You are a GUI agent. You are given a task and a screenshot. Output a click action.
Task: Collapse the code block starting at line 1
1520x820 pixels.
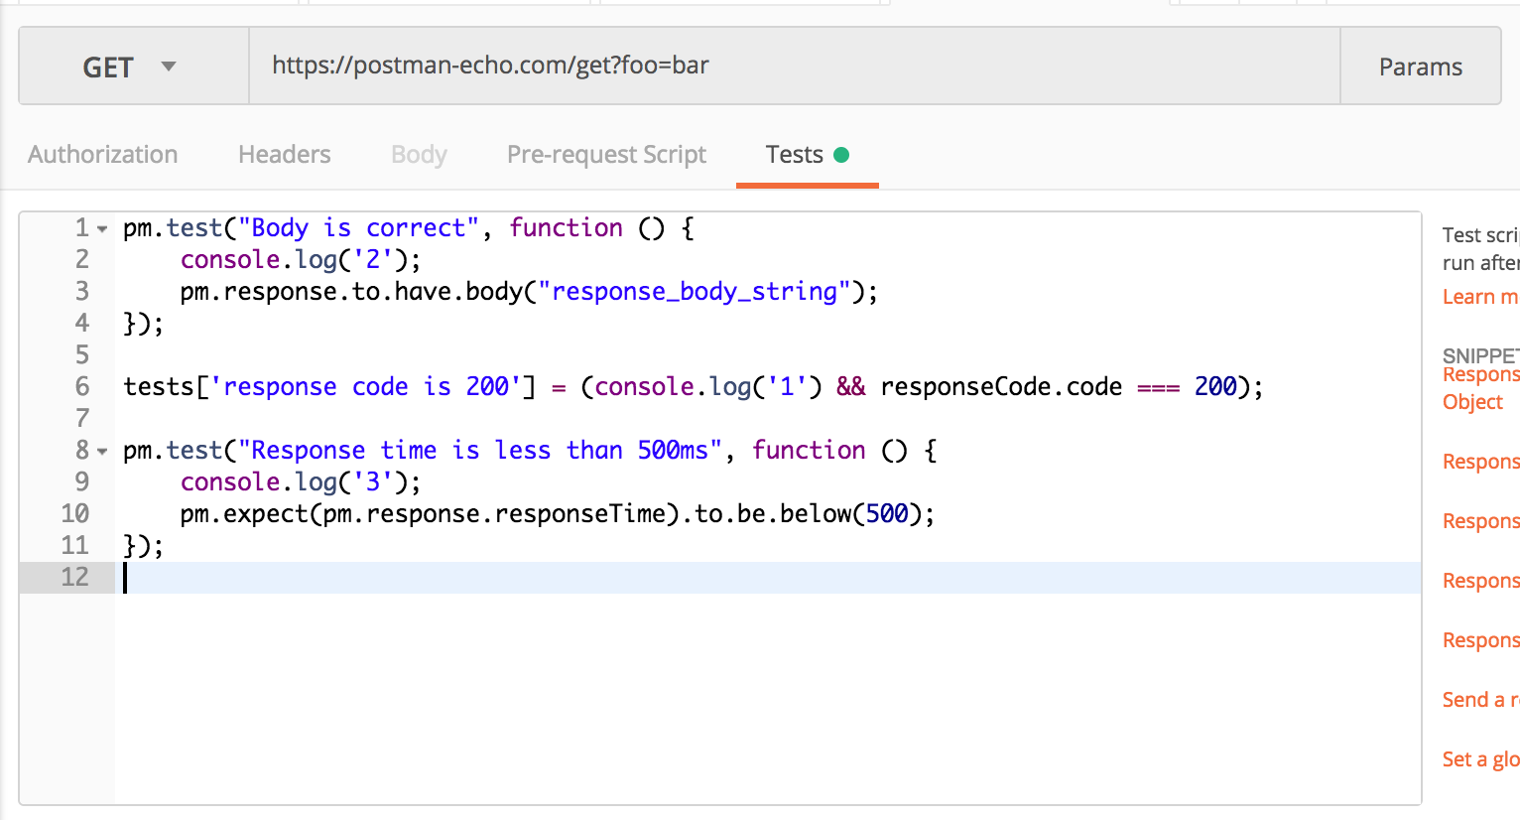(102, 229)
